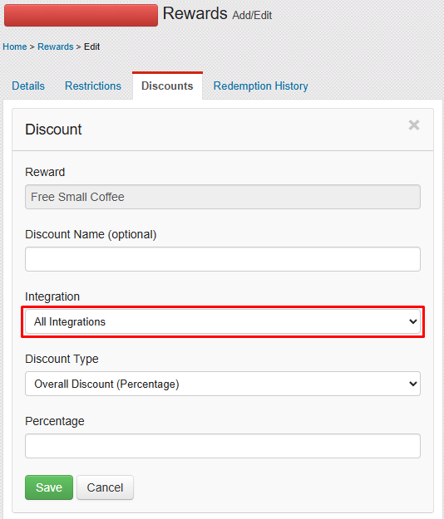Viewport: 444px width, 519px height.
Task: Select the Discounts tab
Action: coord(167,86)
